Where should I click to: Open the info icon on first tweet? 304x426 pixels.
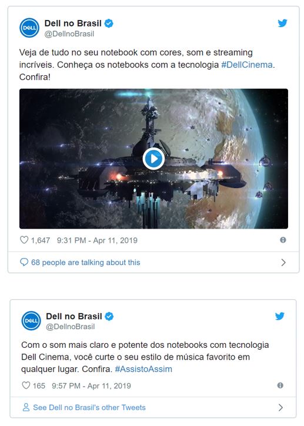point(283,240)
